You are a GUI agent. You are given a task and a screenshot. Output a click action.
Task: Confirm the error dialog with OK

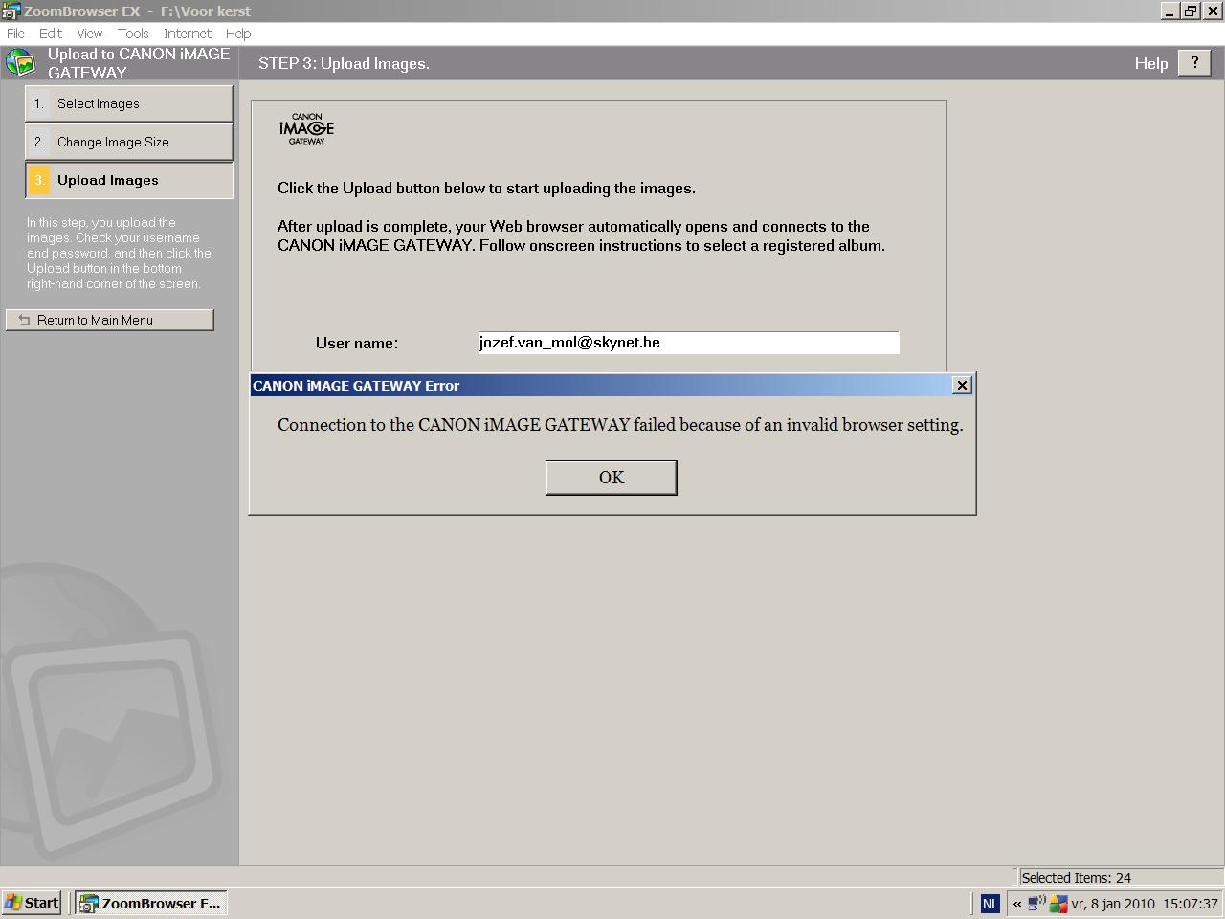tap(612, 478)
